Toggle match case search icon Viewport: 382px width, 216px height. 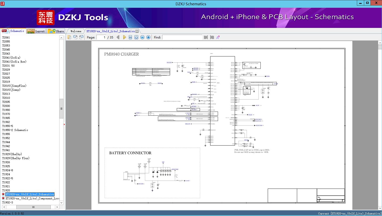click(x=218, y=37)
